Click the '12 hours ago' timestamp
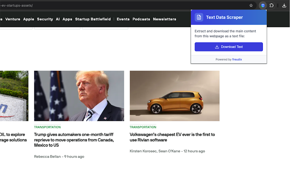Screen dimensions: 290x181 194,151
